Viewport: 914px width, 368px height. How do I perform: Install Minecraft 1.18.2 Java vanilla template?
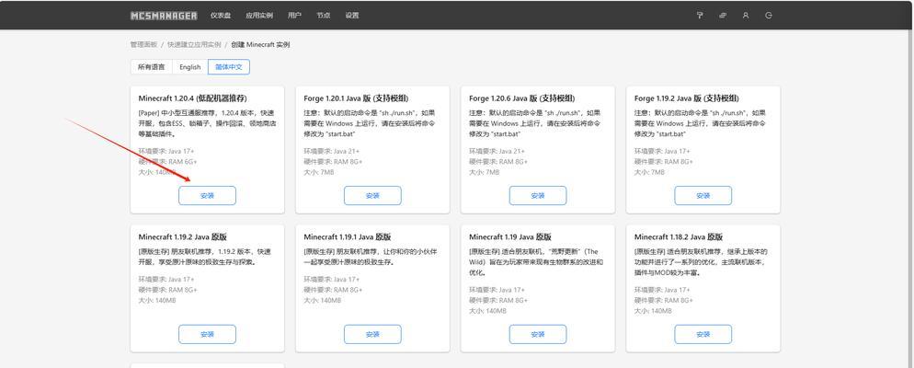coord(703,334)
